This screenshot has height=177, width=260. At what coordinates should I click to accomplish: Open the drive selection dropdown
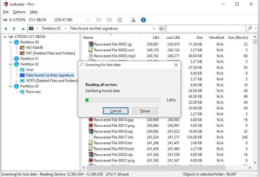(x=88, y=20)
